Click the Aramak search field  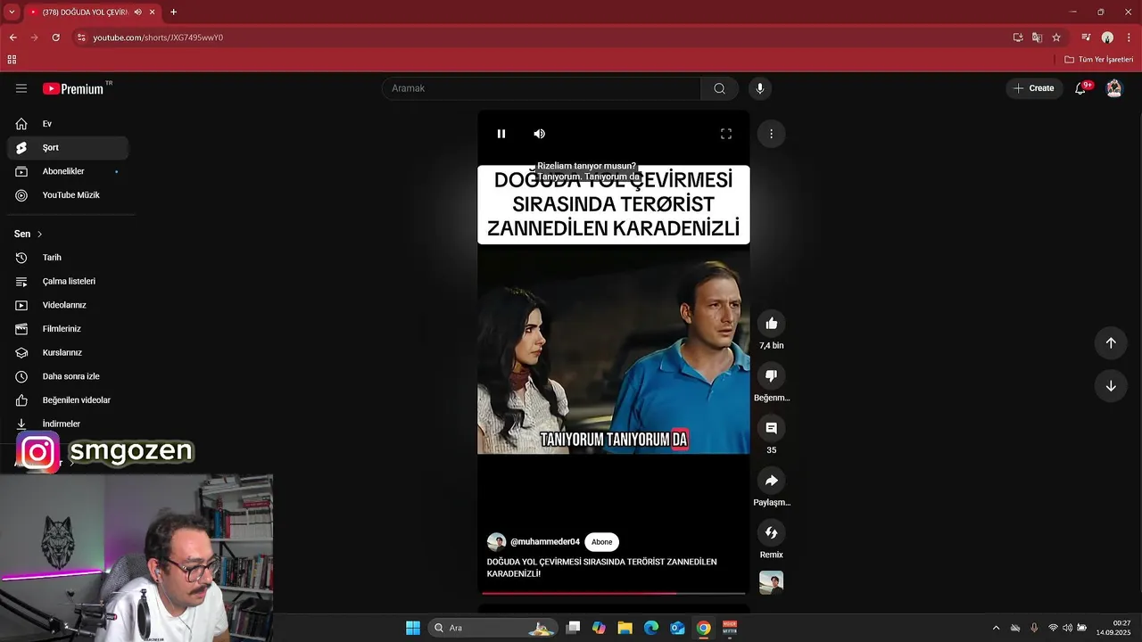(542, 88)
